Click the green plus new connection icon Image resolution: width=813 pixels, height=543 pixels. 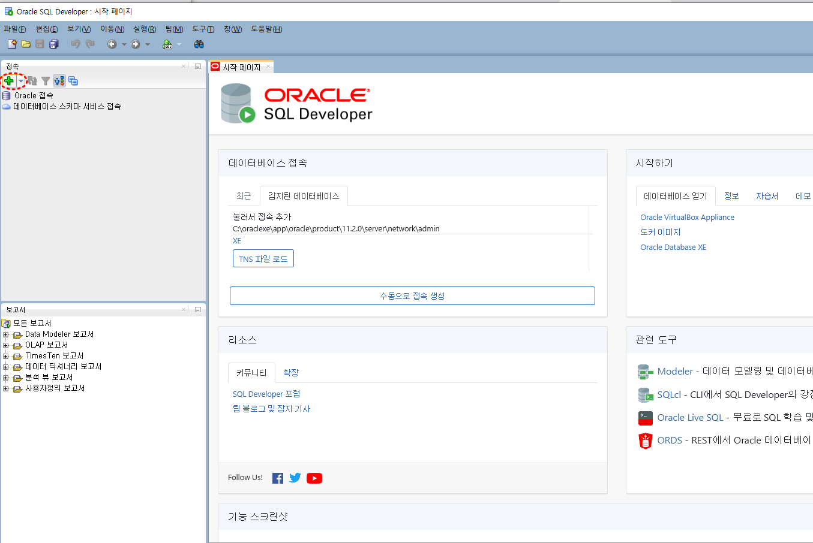9,80
